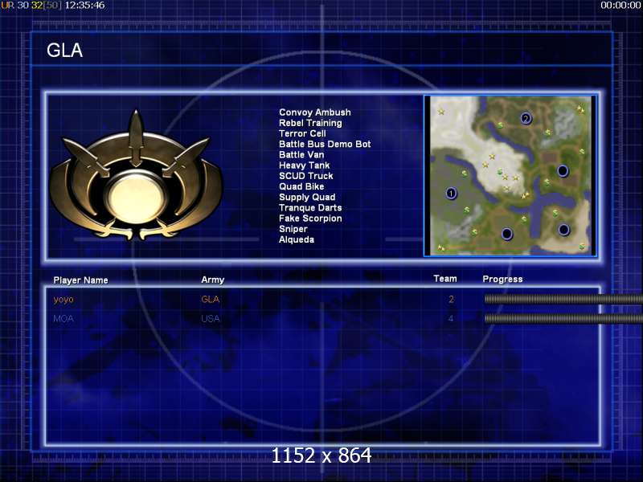Choose "Battle Bus Demo Bot" entry
Image resolution: width=643 pixels, height=482 pixels.
(x=325, y=145)
